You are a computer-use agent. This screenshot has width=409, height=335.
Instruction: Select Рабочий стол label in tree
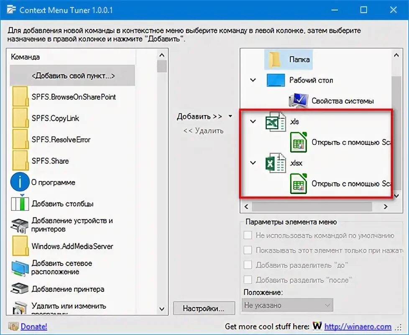311,80
